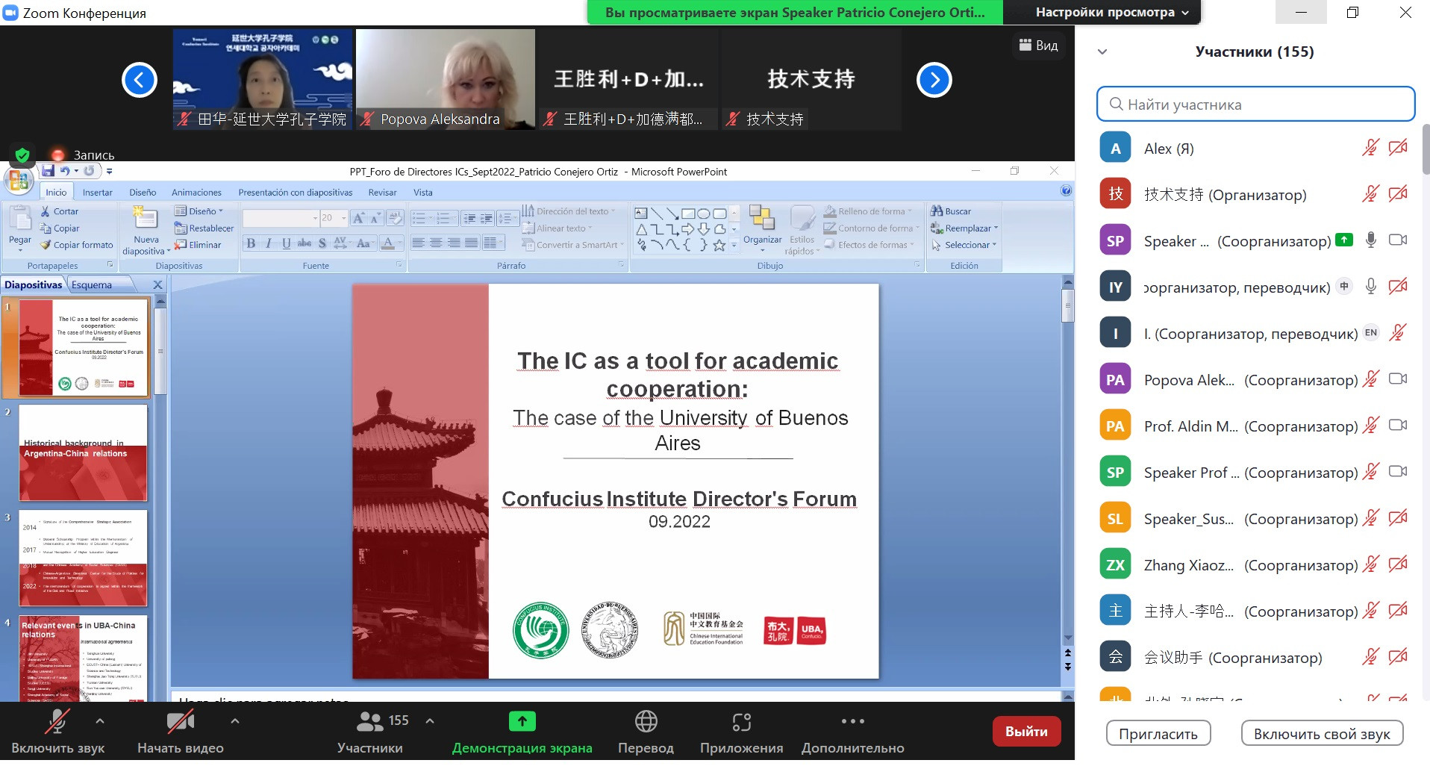Click the Найти участника search field

pyautogui.click(x=1255, y=105)
